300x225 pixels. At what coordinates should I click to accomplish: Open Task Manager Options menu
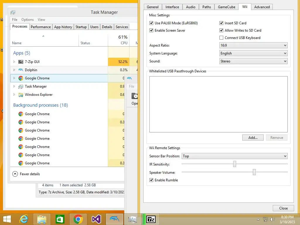[x=28, y=20]
